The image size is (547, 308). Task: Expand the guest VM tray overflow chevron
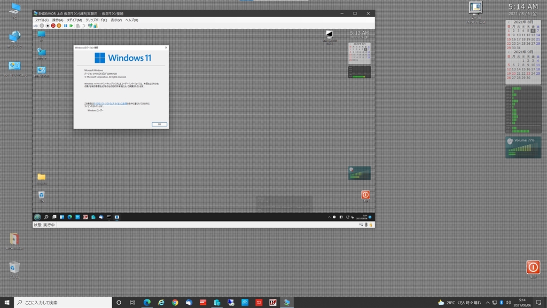click(x=329, y=217)
